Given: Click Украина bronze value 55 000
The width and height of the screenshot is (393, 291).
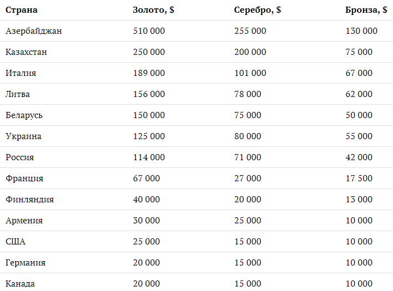Looking at the screenshot, I should tap(359, 136).
